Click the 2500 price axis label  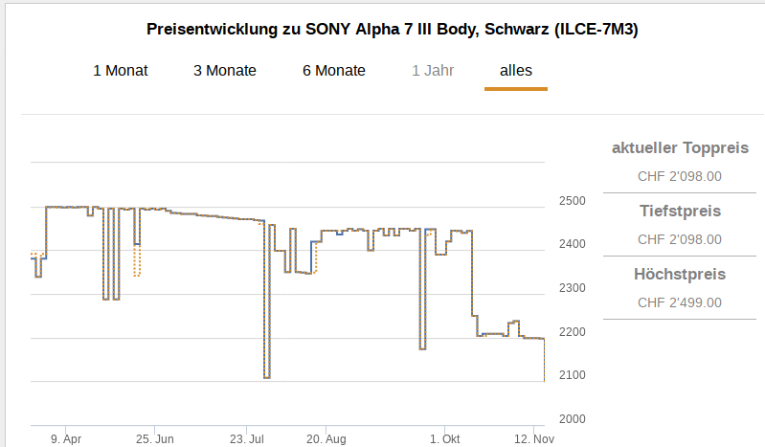(572, 201)
